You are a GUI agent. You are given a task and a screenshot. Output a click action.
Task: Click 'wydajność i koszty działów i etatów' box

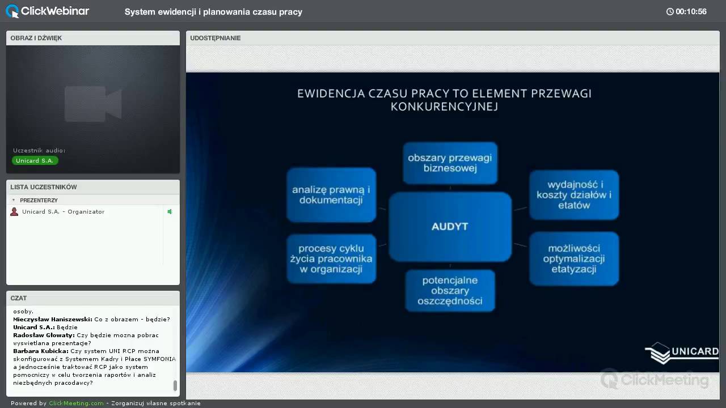574,195
